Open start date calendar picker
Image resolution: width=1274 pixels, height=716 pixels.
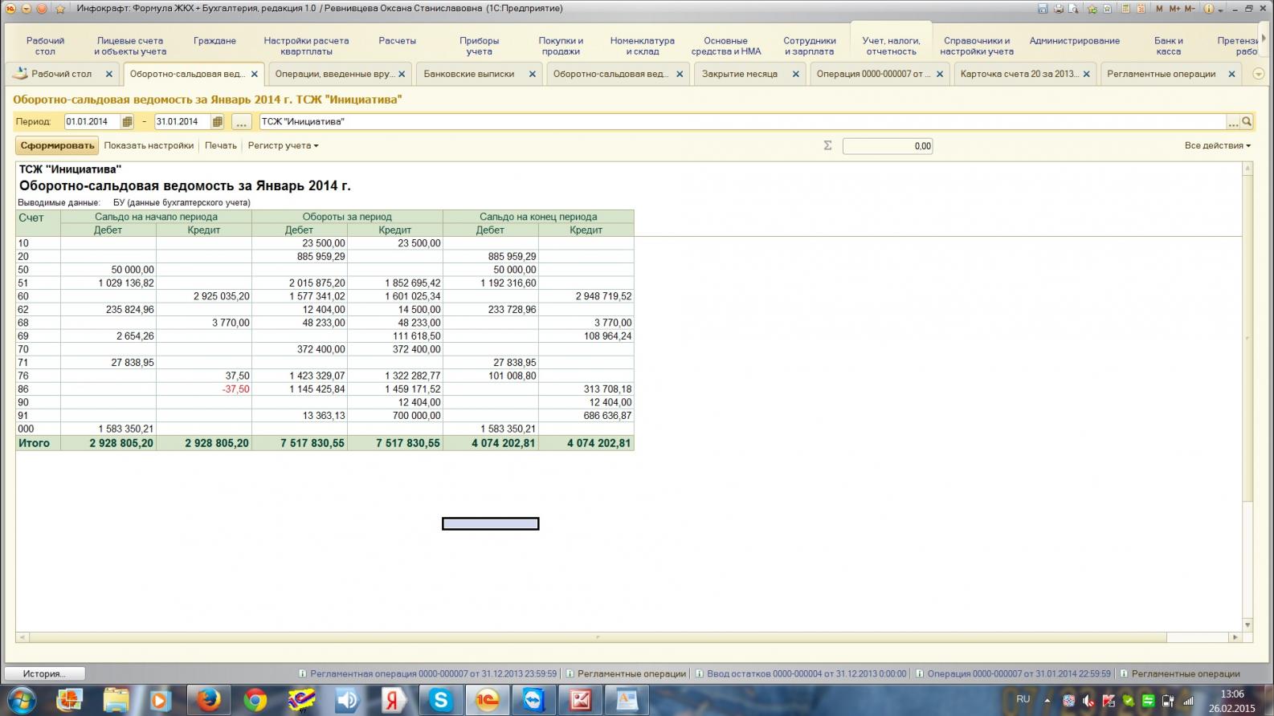click(x=127, y=122)
